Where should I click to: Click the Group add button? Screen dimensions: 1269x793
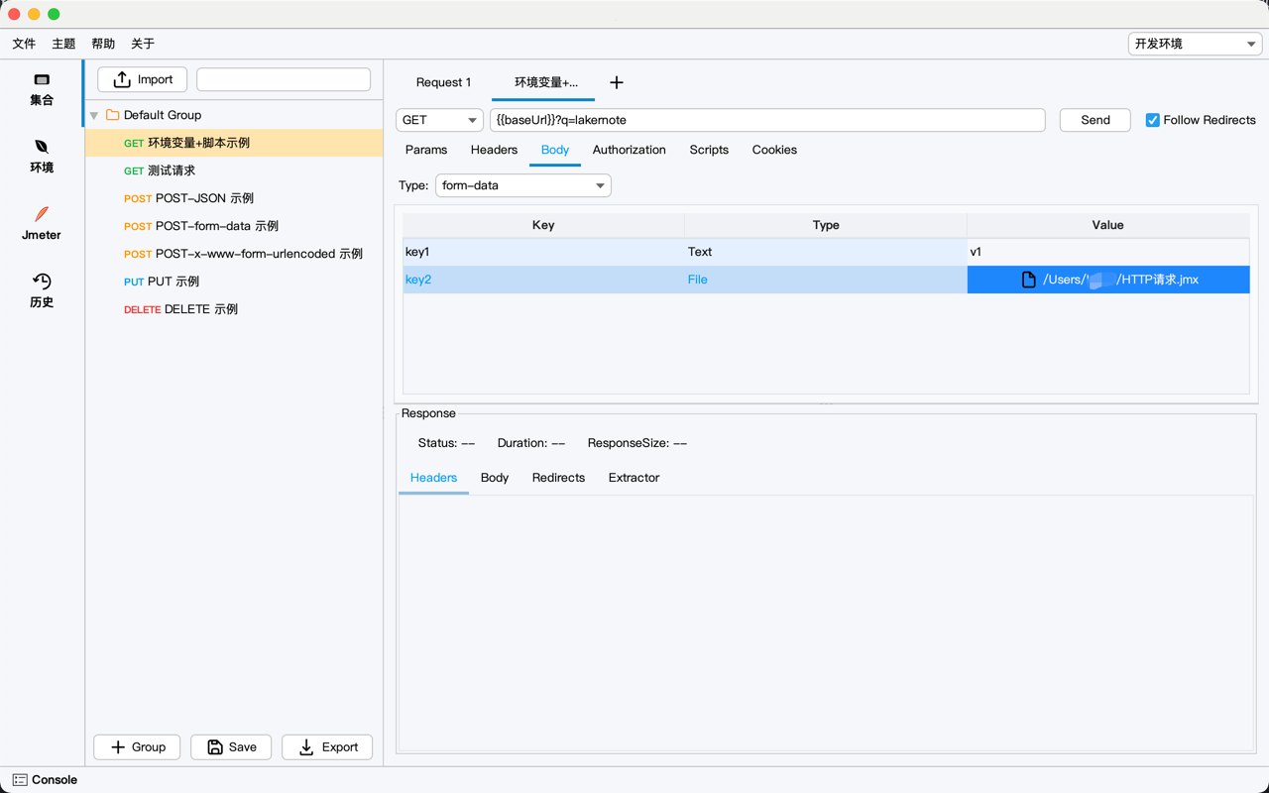[137, 747]
